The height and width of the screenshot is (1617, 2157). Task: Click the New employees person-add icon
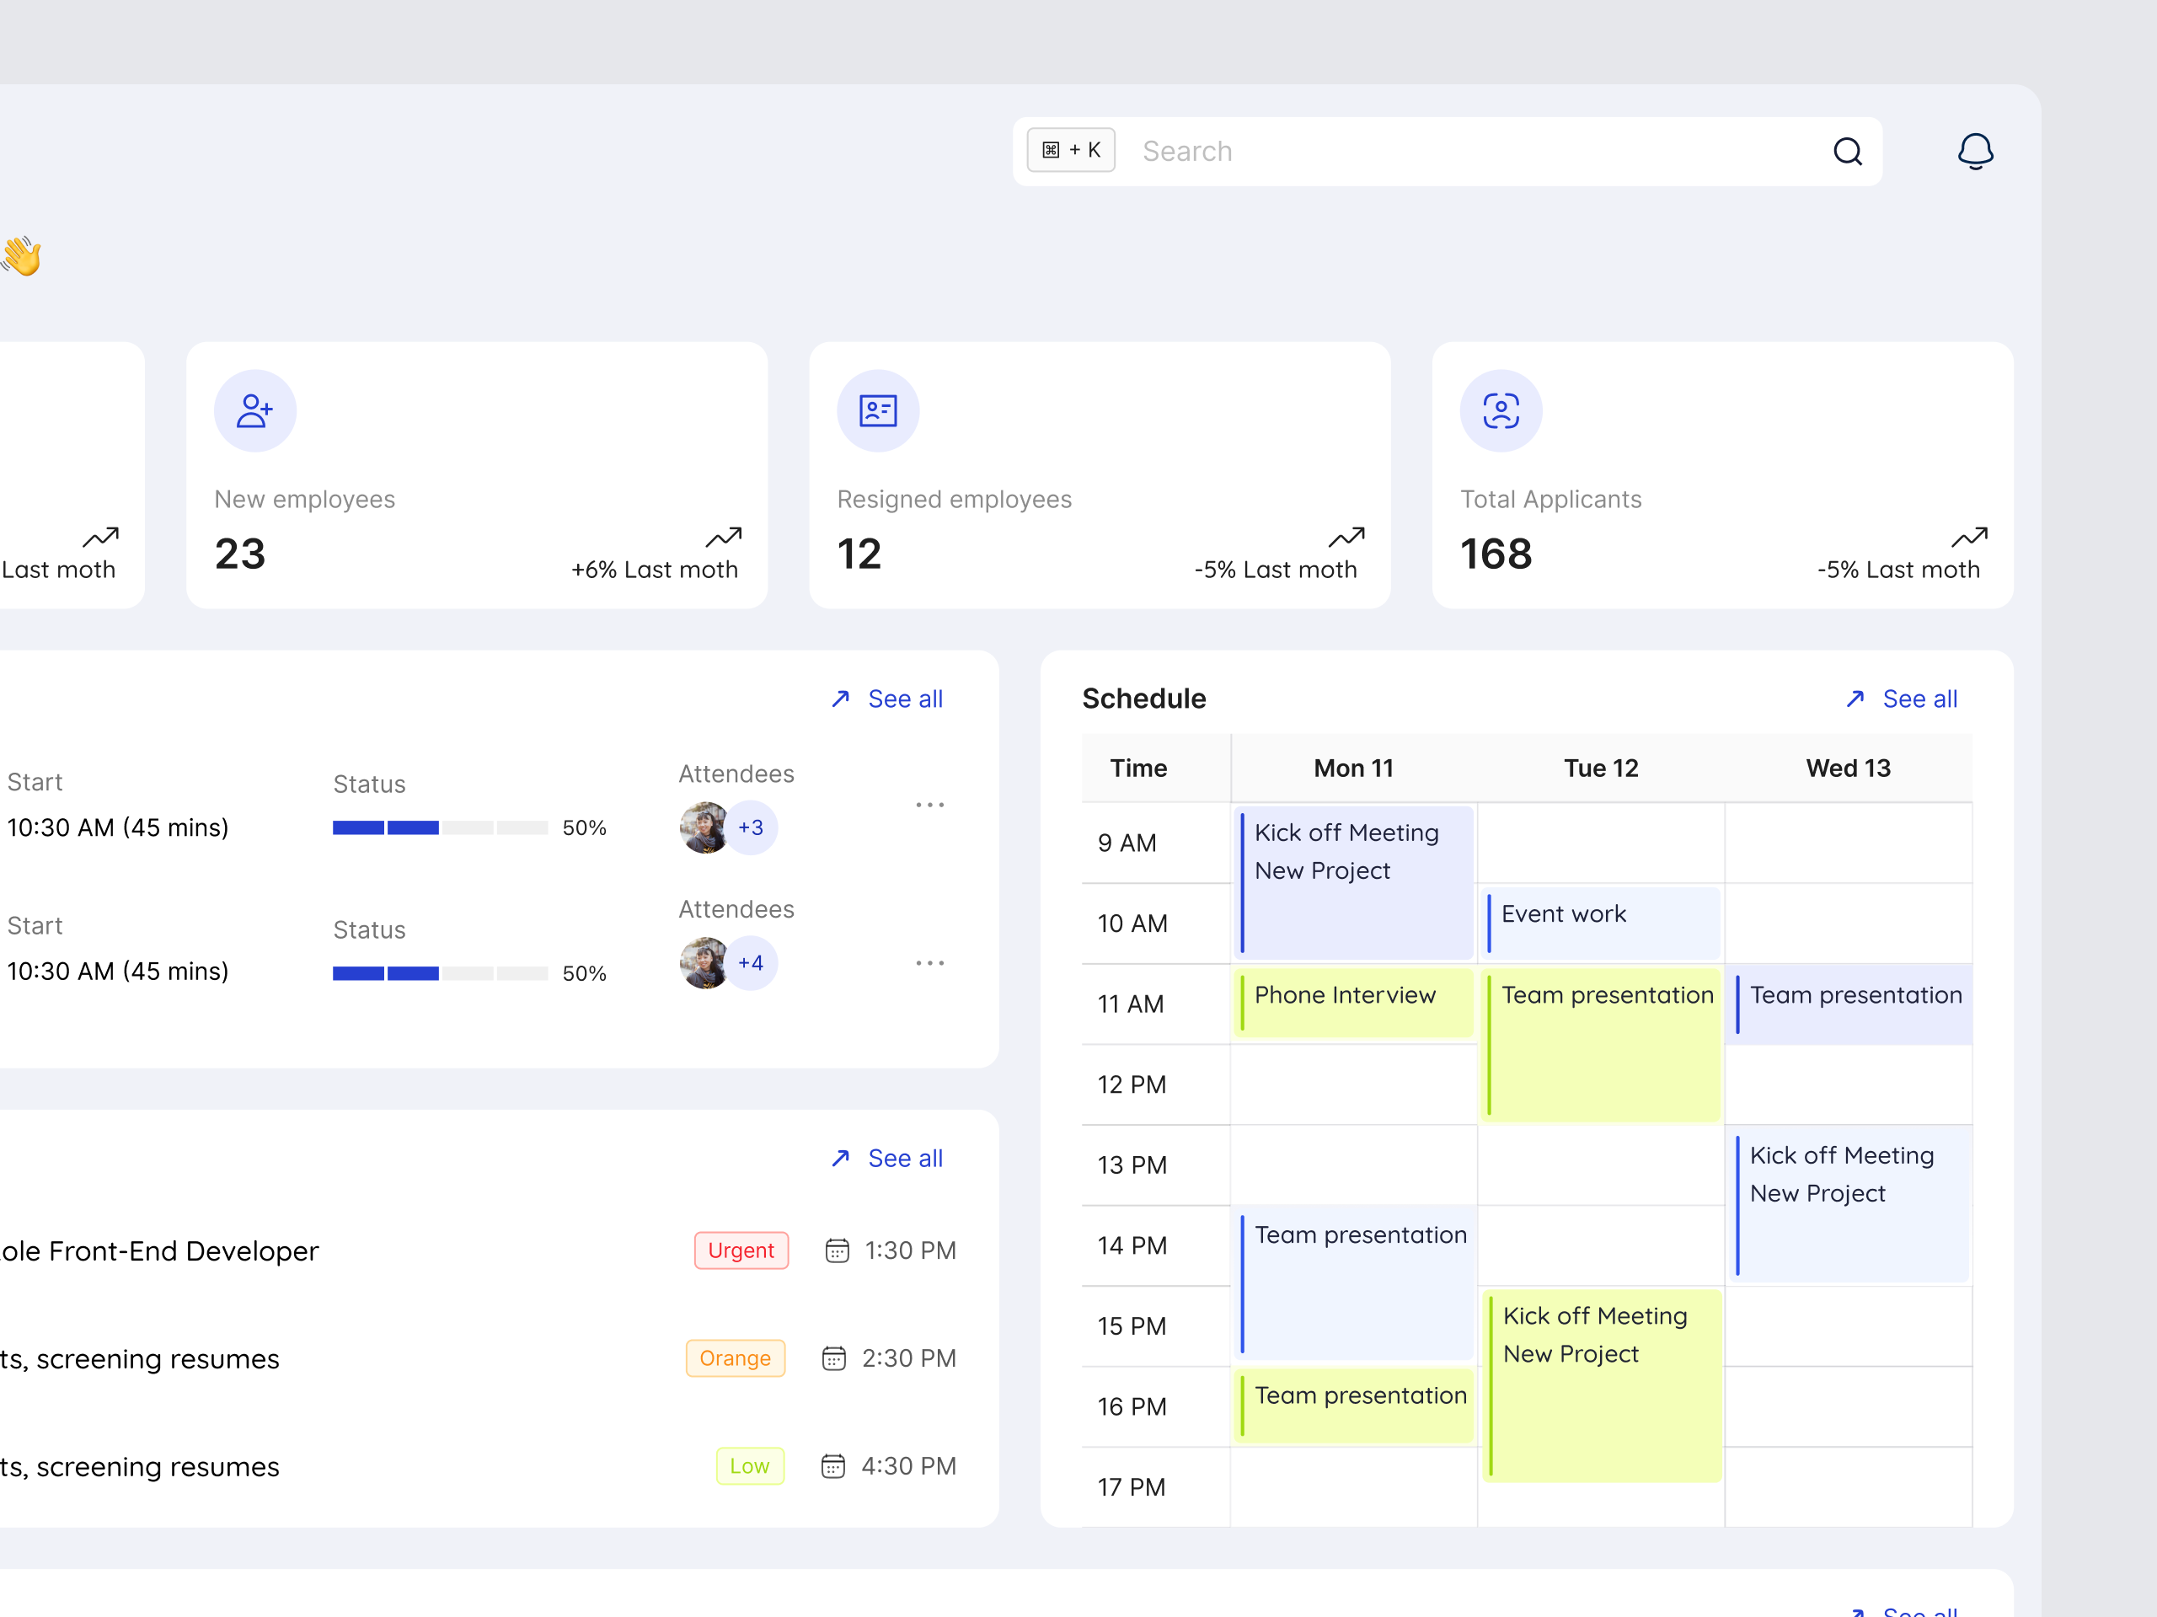point(254,410)
